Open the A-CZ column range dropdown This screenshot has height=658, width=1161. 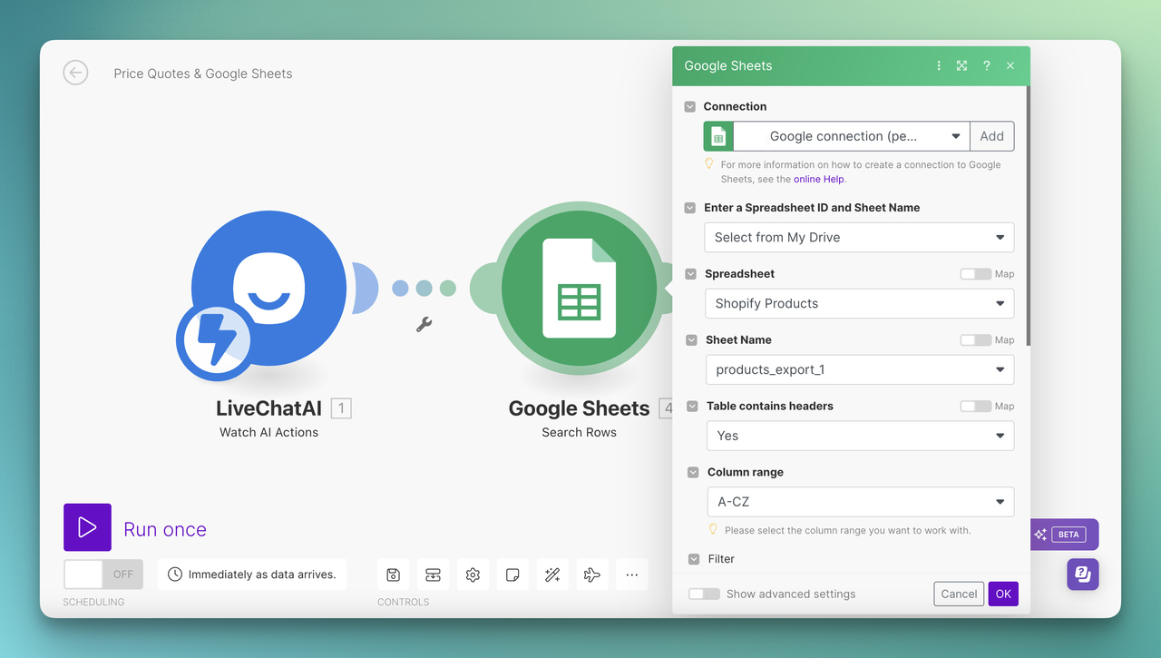[861, 502]
